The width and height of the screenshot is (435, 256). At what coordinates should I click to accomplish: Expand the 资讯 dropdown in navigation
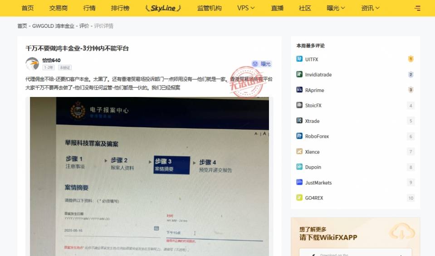coord(370,8)
